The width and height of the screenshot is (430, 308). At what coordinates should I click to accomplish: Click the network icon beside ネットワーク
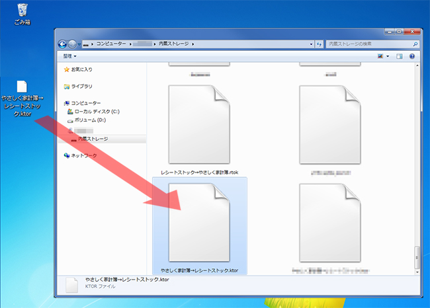pos(67,155)
